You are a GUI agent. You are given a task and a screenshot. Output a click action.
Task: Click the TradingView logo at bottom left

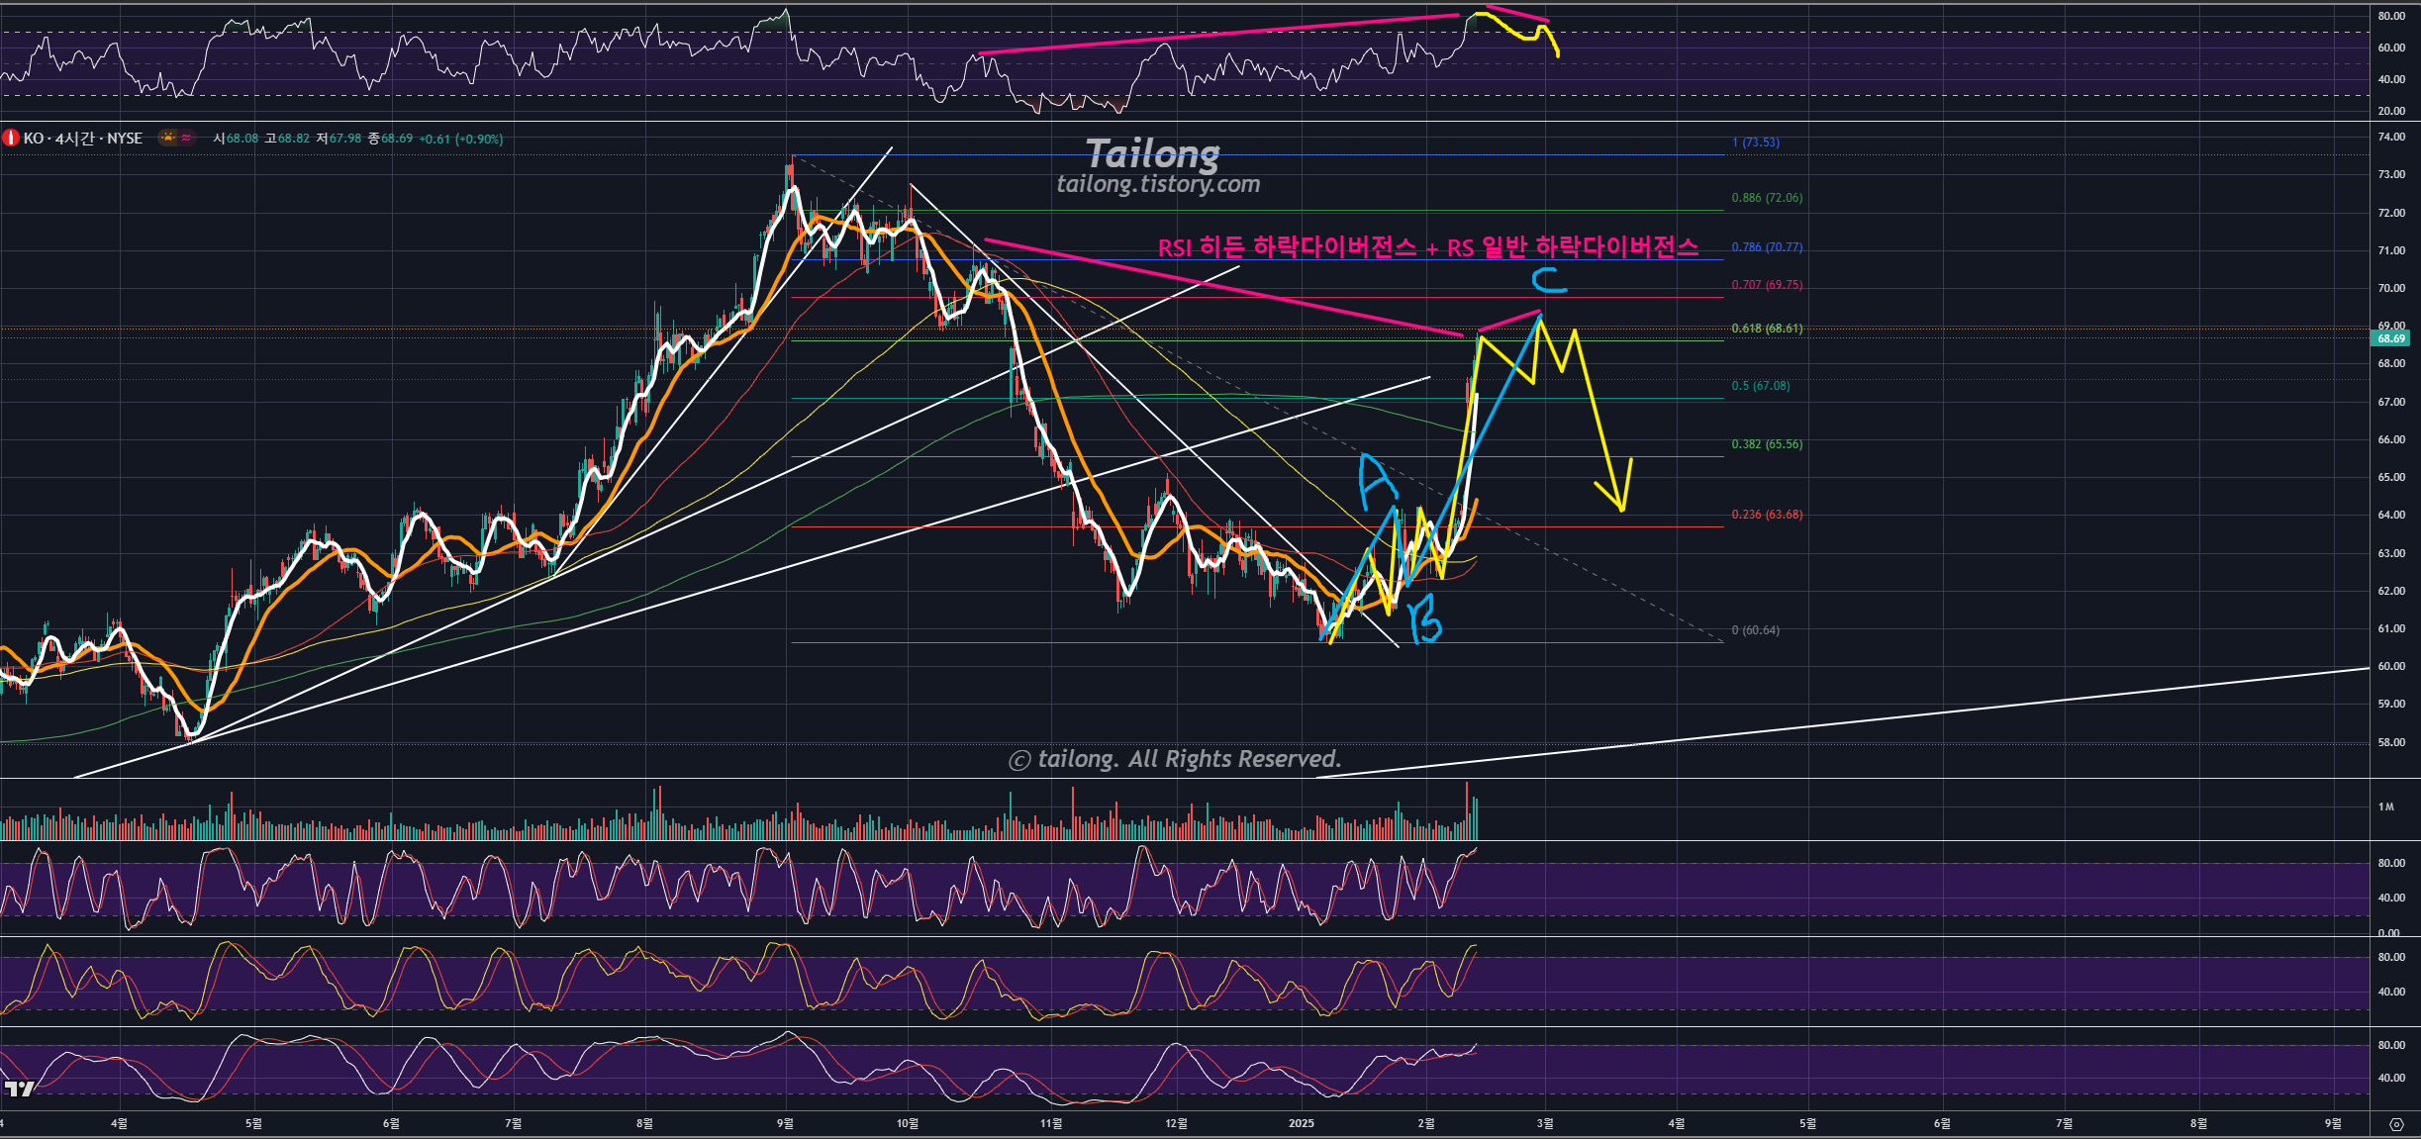click(18, 1090)
